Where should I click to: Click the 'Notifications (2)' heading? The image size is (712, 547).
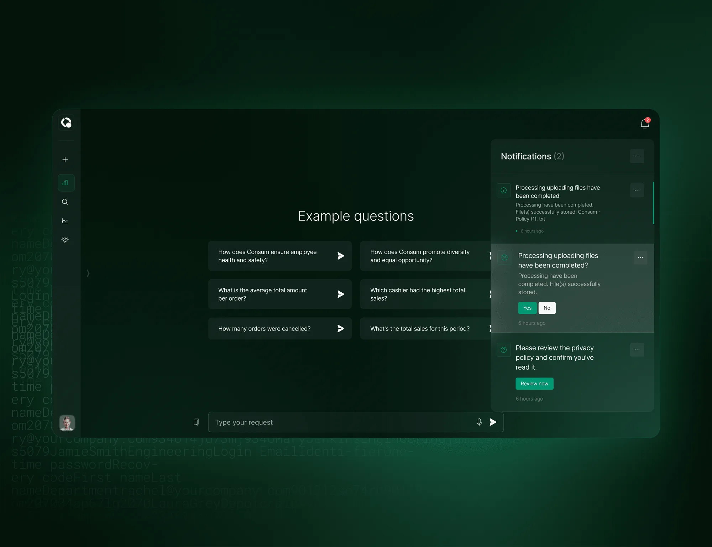click(532, 156)
